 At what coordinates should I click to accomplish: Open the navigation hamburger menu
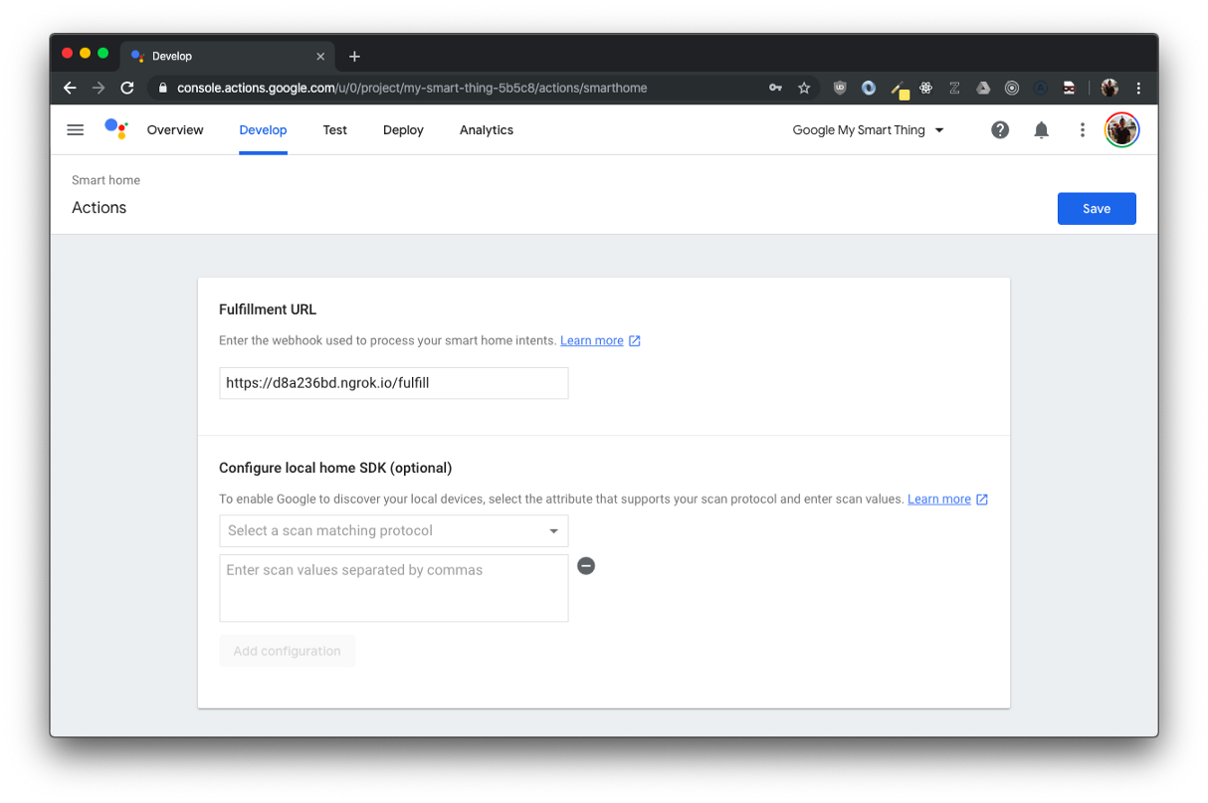pos(75,129)
